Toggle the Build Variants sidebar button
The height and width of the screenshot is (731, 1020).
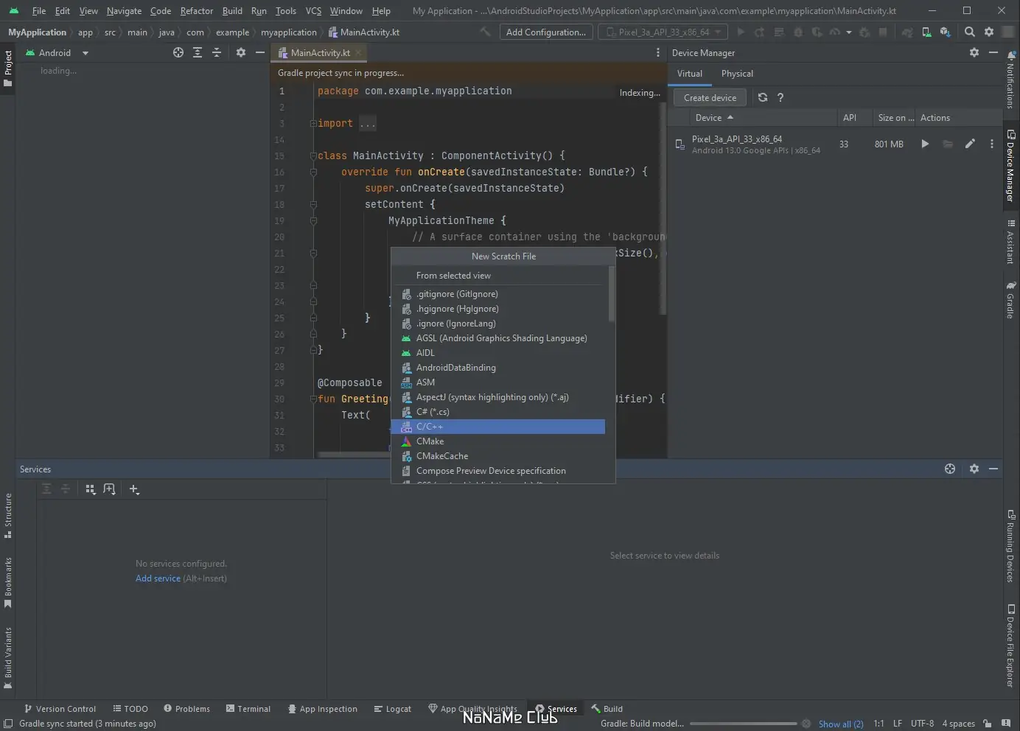coord(8,657)
